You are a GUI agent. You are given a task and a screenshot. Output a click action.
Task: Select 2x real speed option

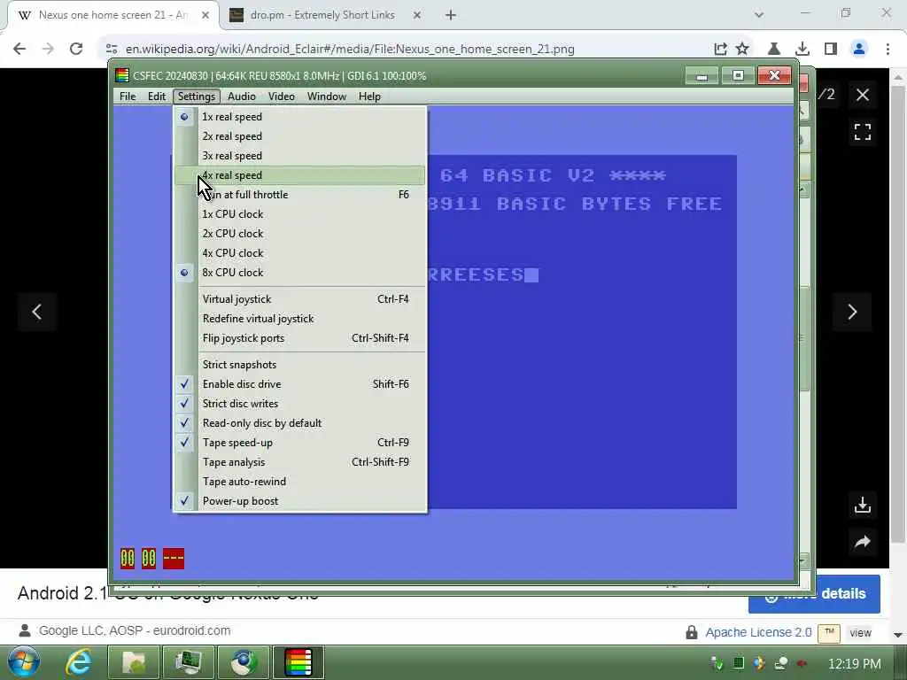(299, 136)
